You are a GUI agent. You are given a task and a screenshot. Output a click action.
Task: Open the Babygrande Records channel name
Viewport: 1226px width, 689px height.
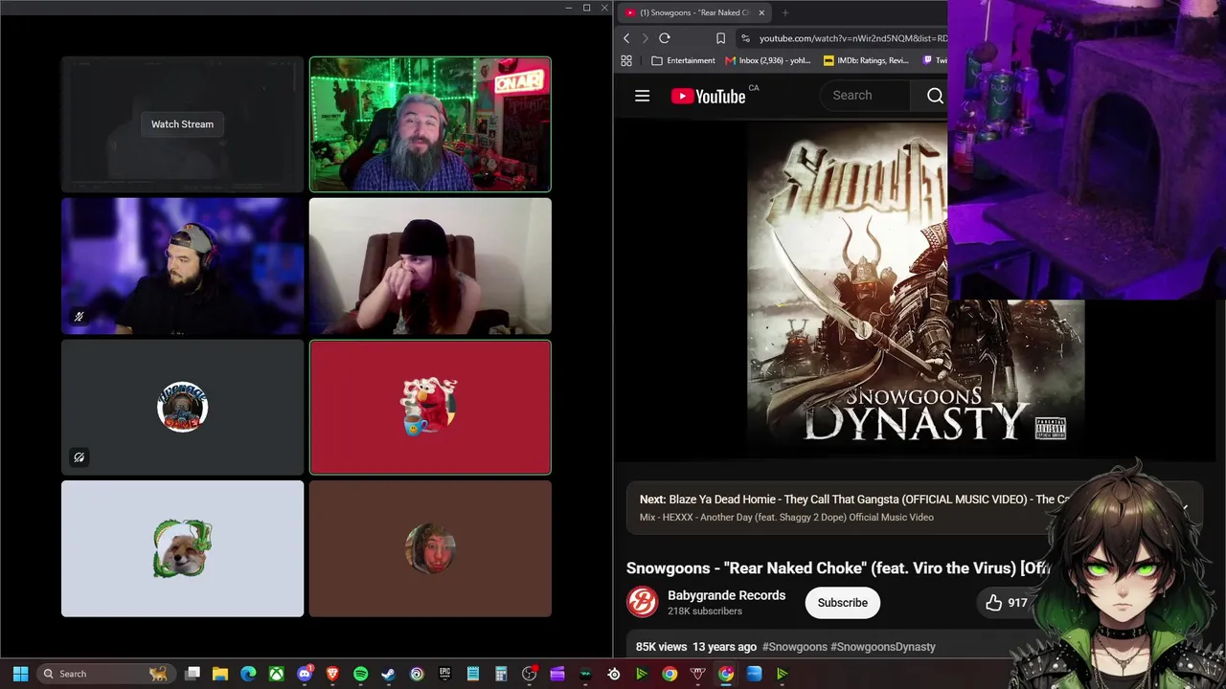727,595
